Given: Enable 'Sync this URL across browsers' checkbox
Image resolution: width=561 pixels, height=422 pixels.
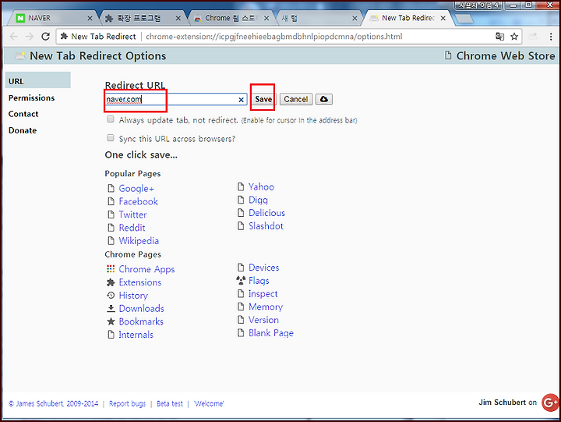Looking at the screenshot, I should (111, 138).
